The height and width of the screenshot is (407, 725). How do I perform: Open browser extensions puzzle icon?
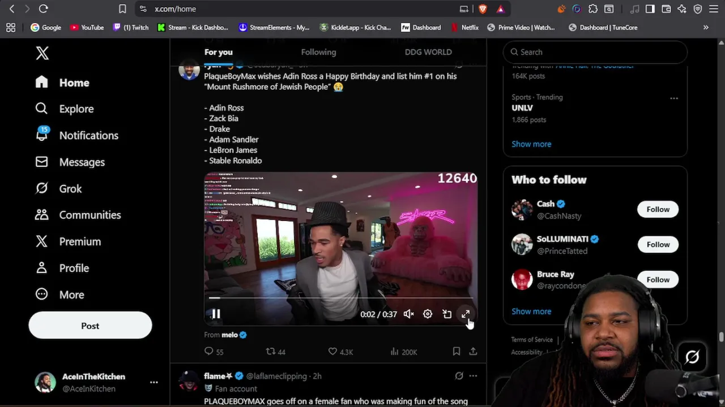pyautogui.click(x=593, y=9)
